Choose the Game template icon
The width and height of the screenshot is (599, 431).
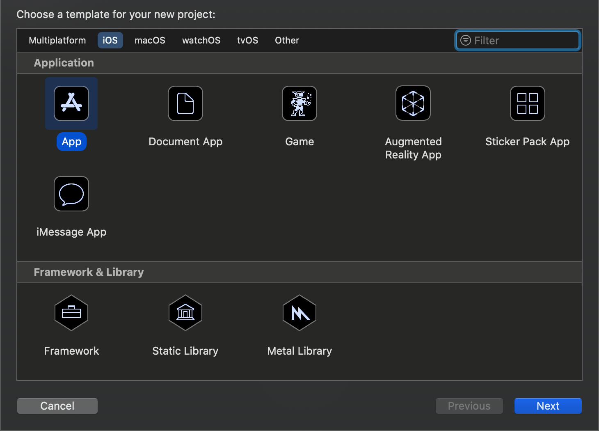coord(299,103)
